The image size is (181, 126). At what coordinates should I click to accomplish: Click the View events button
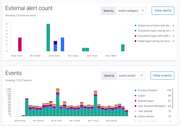click(x=162, y=75)
